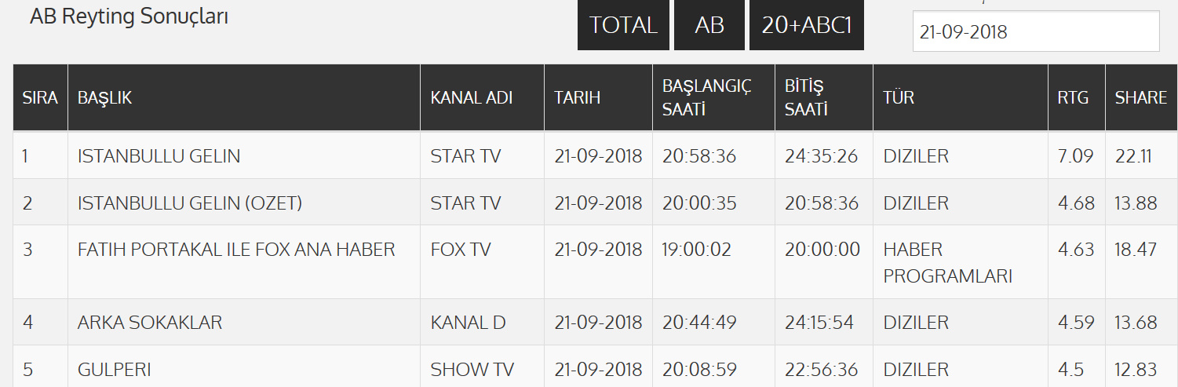Select the ISTANBULLU GELIN (OZET) row title
Image resolution: width=1178 pixels, height=387 pixels.
click(190, 203)
